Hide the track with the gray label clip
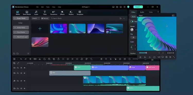The image size is (193, 95). pos(24,73)
